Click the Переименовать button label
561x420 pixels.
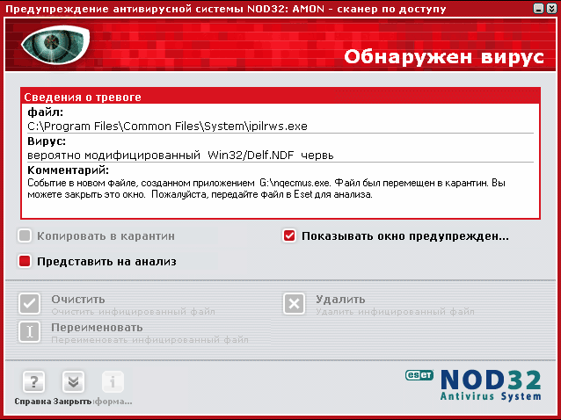coord(97,328)
